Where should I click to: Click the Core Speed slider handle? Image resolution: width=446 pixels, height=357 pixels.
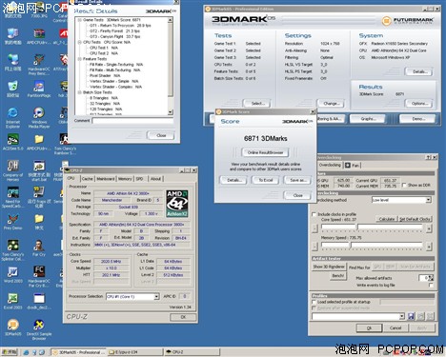[357, 228]
